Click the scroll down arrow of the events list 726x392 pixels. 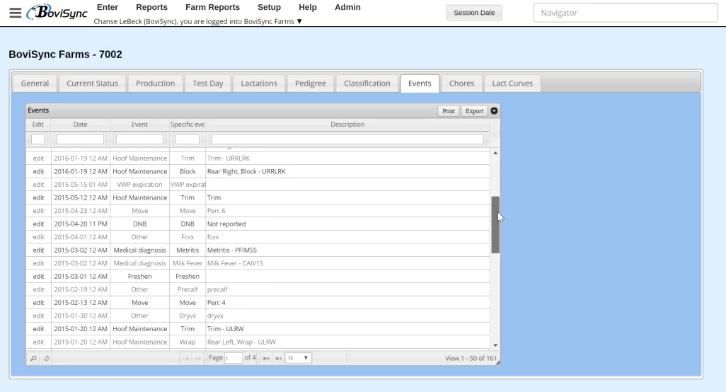pos(495,345)
